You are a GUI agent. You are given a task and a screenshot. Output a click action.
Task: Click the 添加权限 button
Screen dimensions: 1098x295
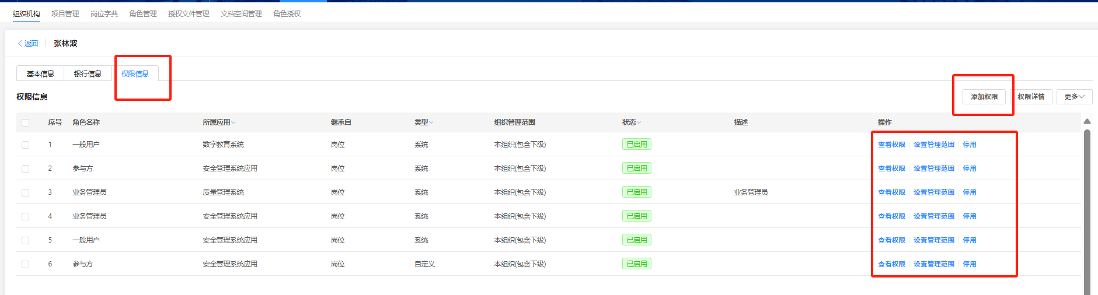(x=984, y=97)
